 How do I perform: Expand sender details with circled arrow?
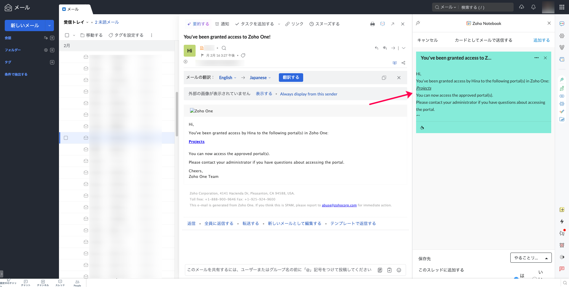(186, 62)
